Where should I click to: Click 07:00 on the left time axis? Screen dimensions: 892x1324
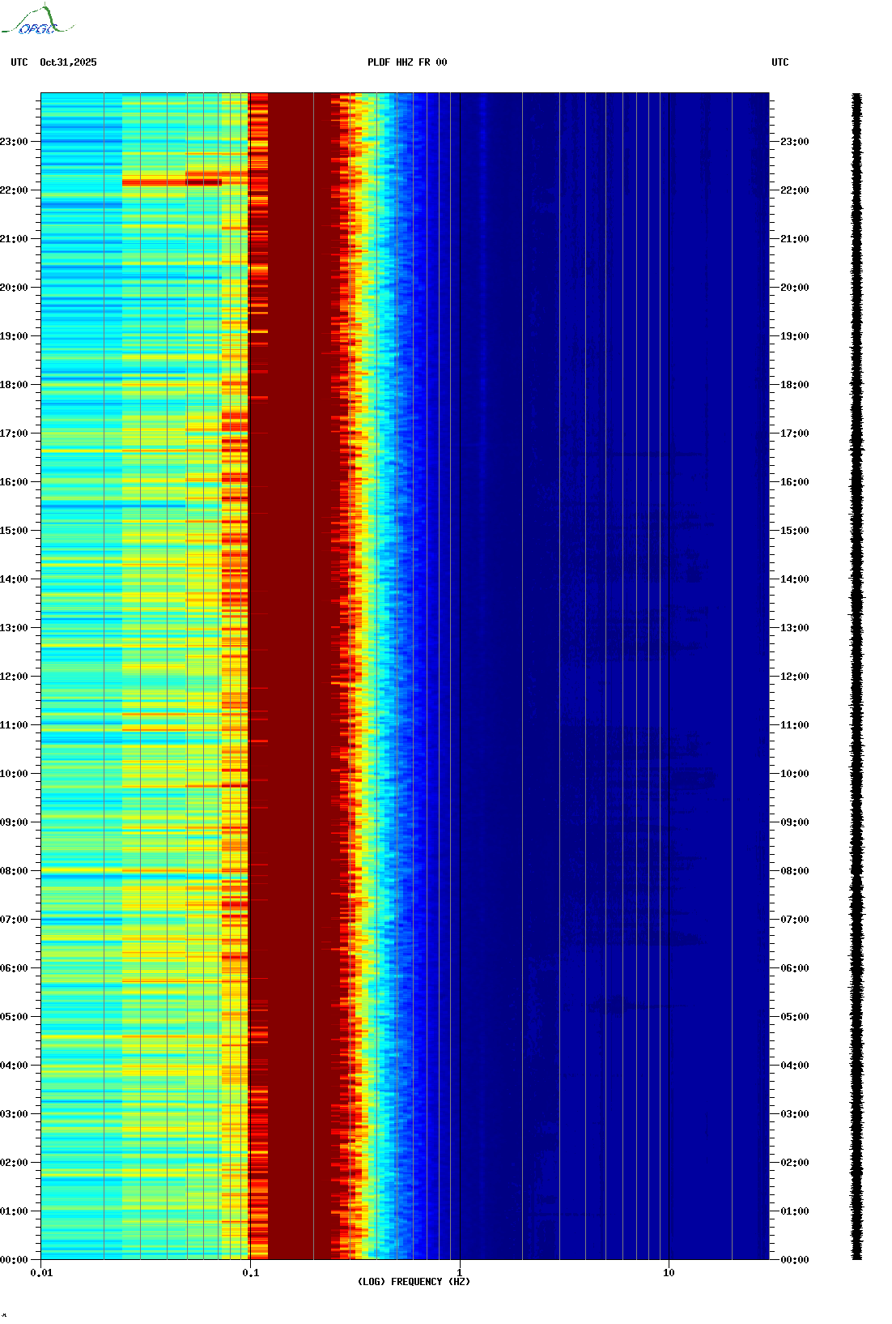pyautogui.click(x=14, y=920)
